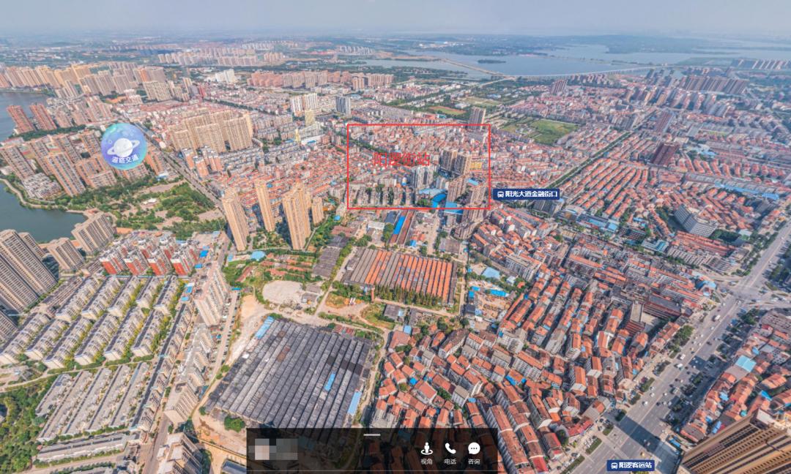Select the 阳逻客运站 bus station label
The width and height of the screenshot is (791, 474).
[x=631, y=465]
